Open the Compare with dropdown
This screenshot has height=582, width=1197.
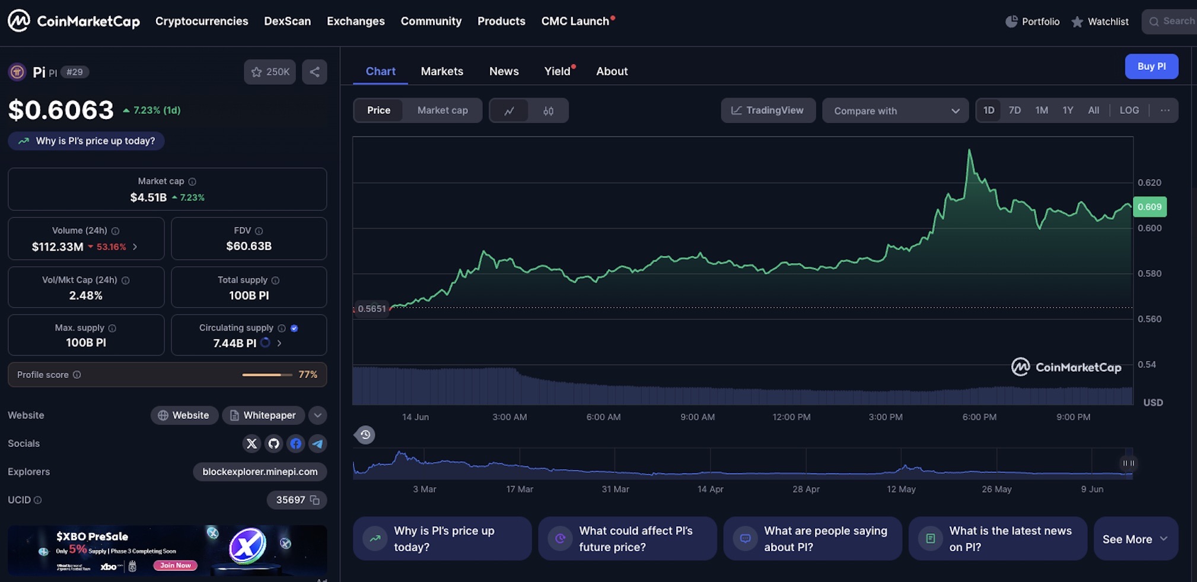click(895, 111)
